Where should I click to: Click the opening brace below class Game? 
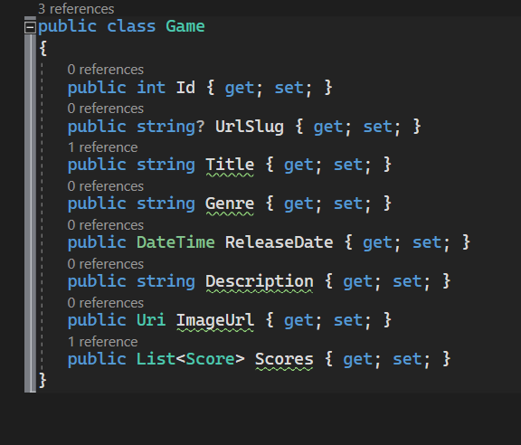43,49
